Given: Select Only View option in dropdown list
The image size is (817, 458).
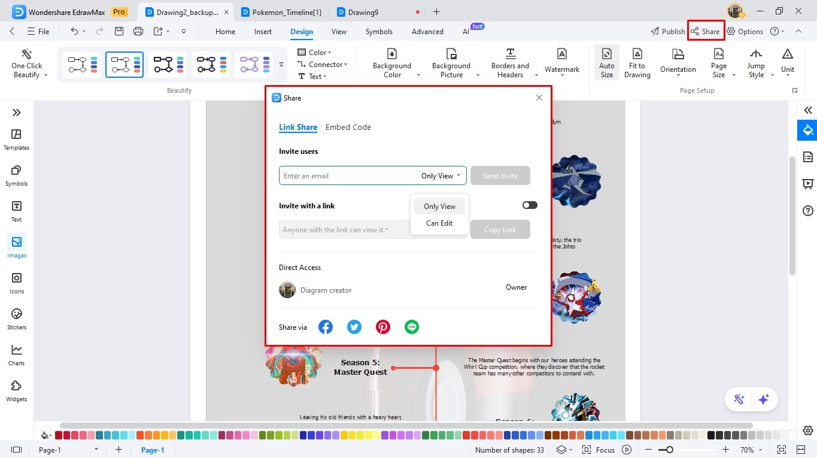Looking at the screenshot, I should (x=439, y=207).
